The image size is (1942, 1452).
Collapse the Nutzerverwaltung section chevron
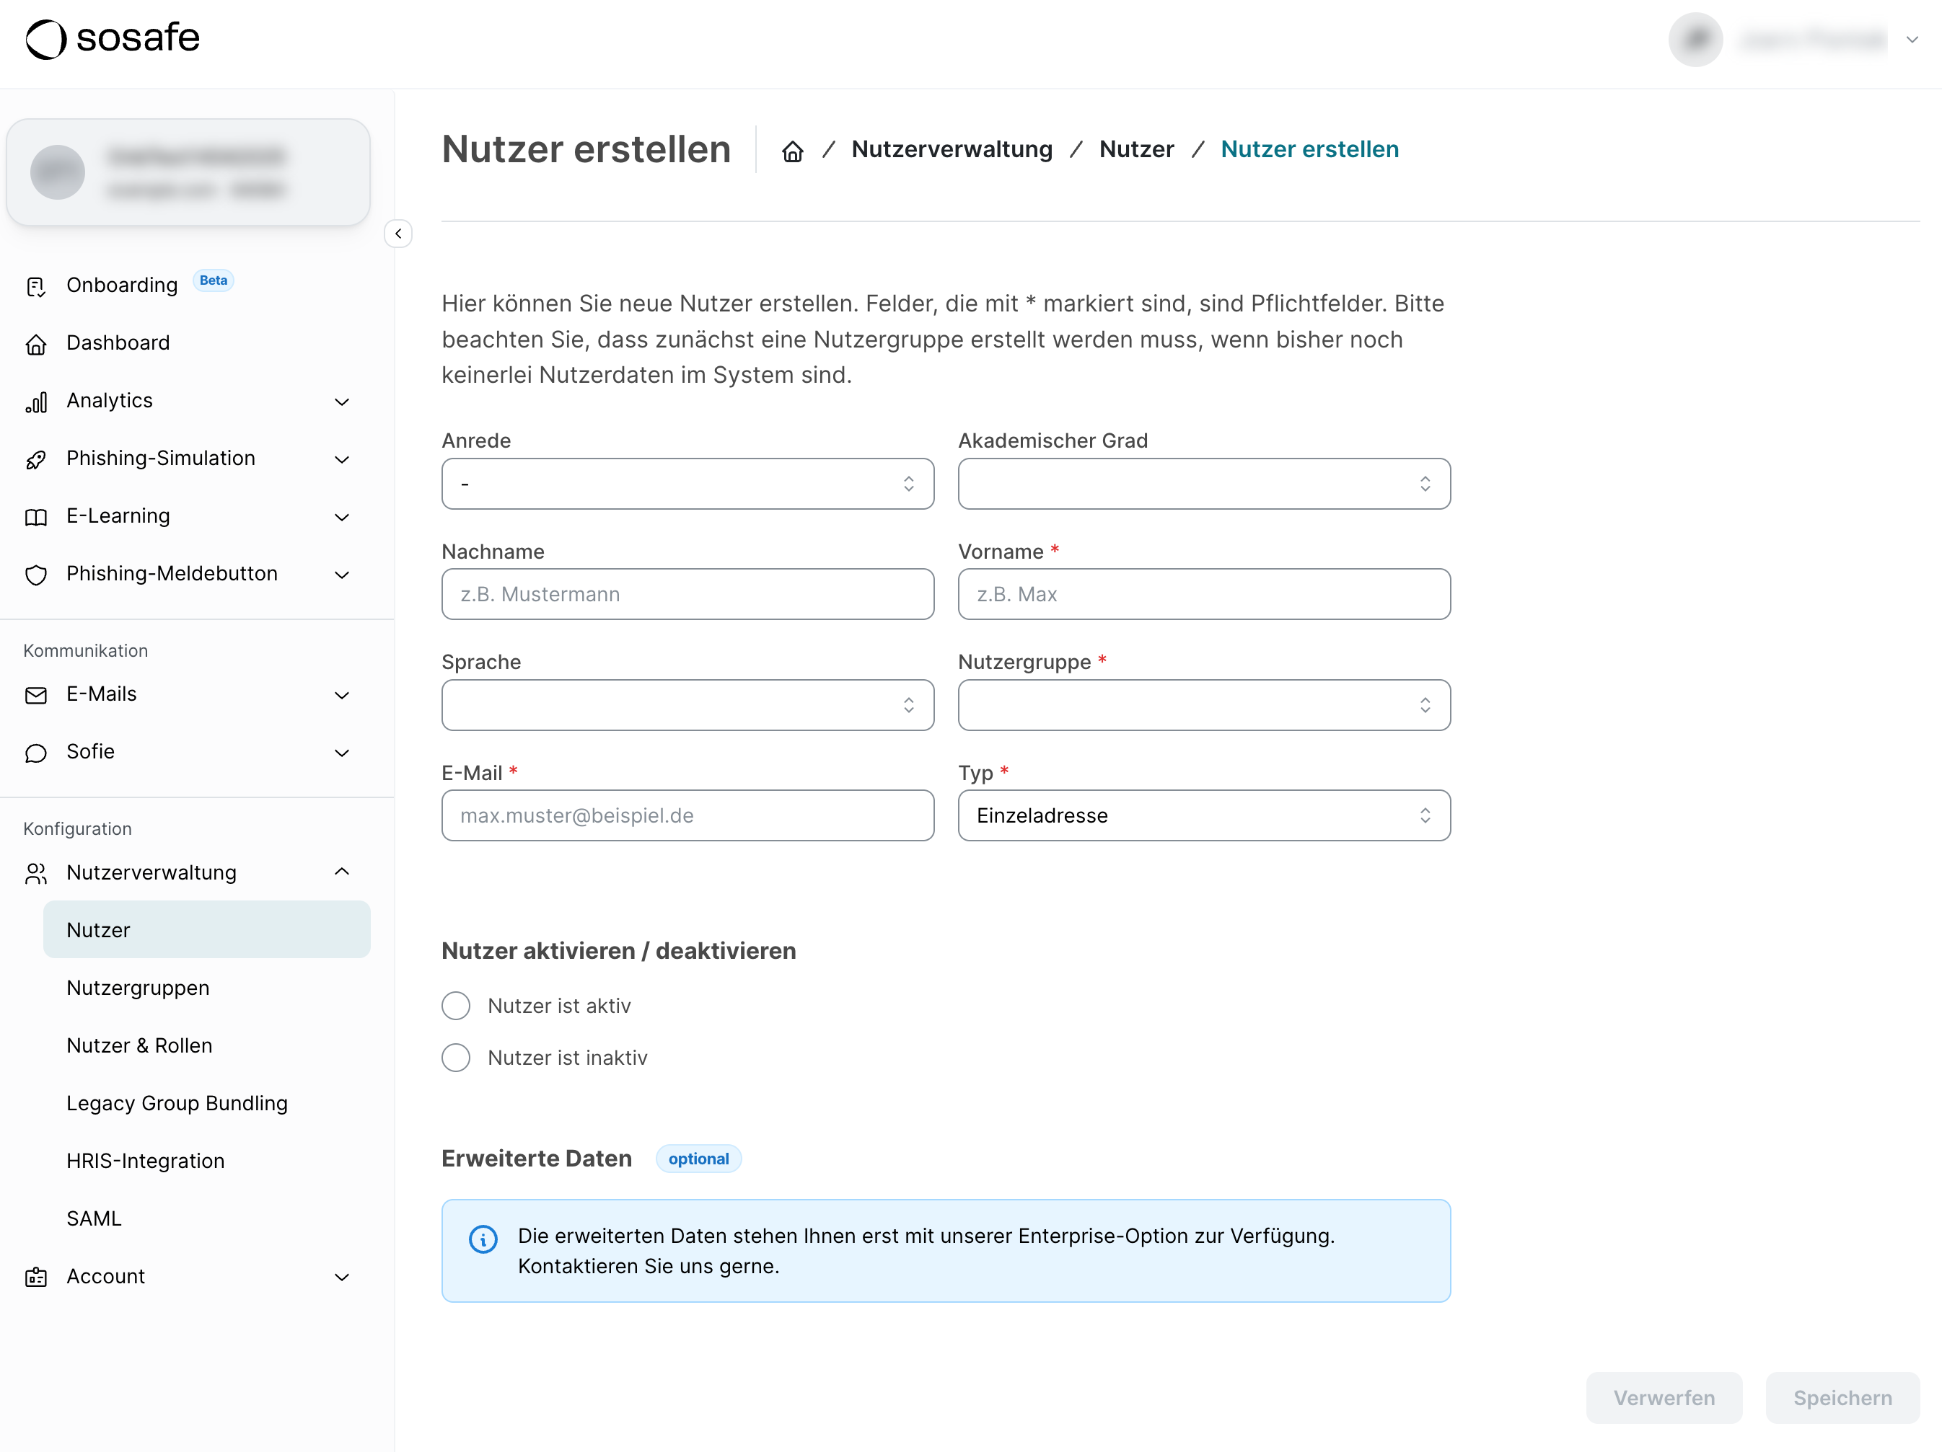pos(341,871)
